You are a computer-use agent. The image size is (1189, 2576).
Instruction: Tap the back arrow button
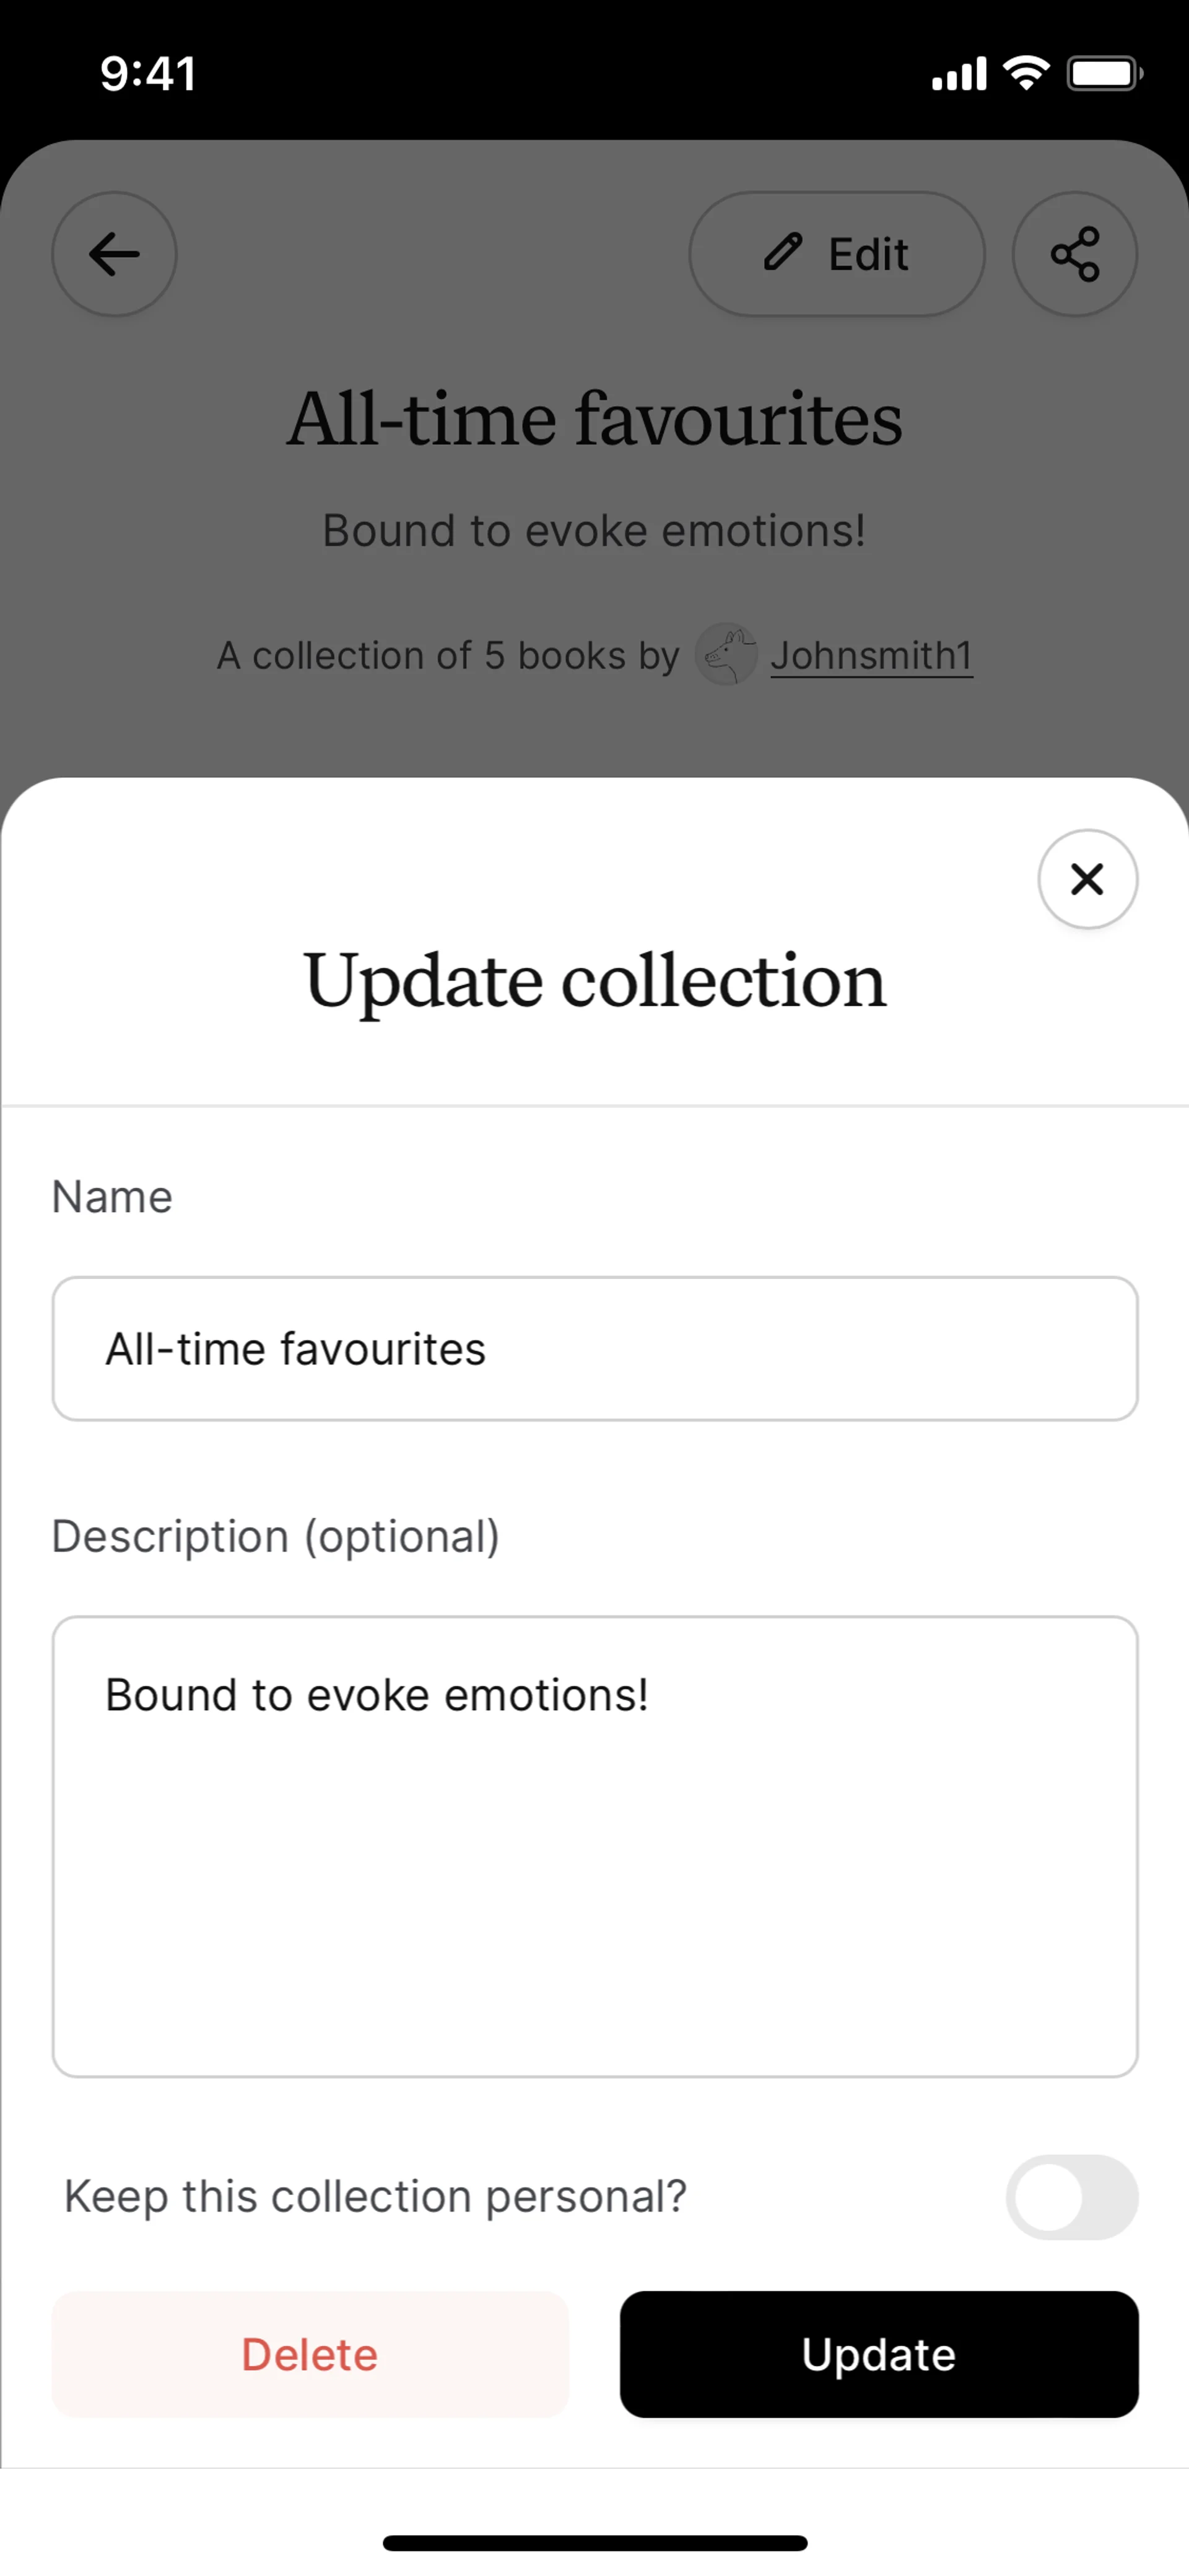[114, 254]
